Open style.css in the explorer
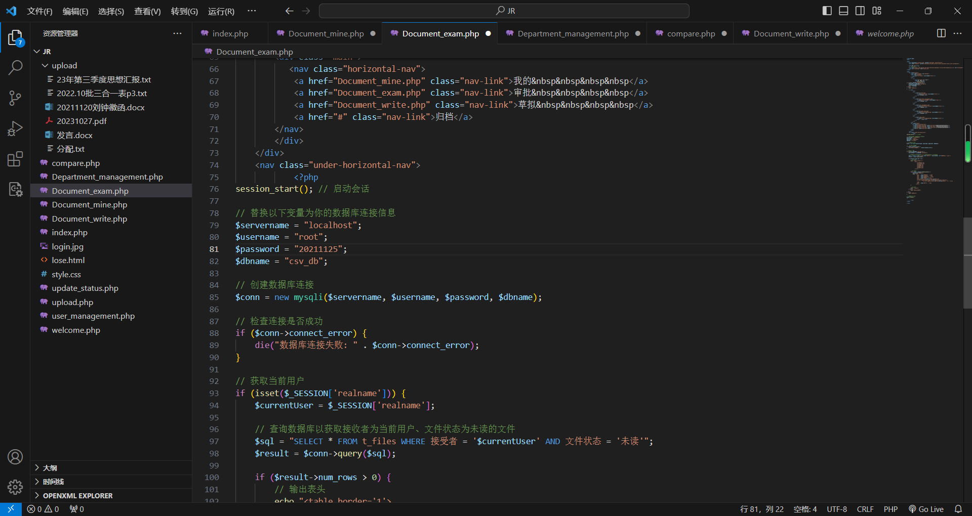This screenshot has width=972, height=516. [66, 274]
